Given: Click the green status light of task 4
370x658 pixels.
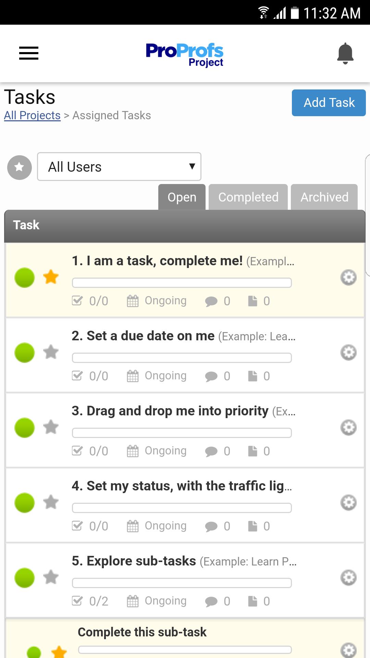Looking at the screenshot, I should [x=25, y=503].
